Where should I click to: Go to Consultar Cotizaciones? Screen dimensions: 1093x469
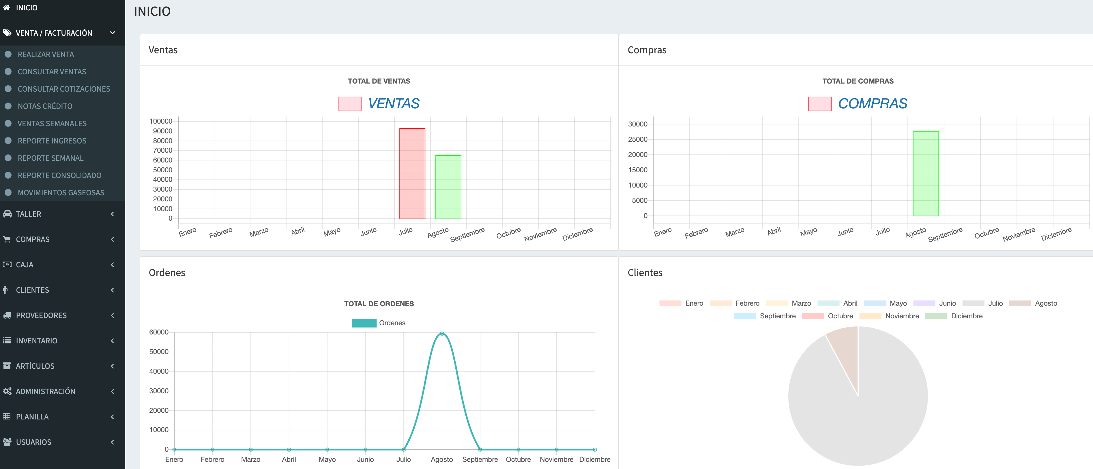pyautogui.click(x=64, y=89)
